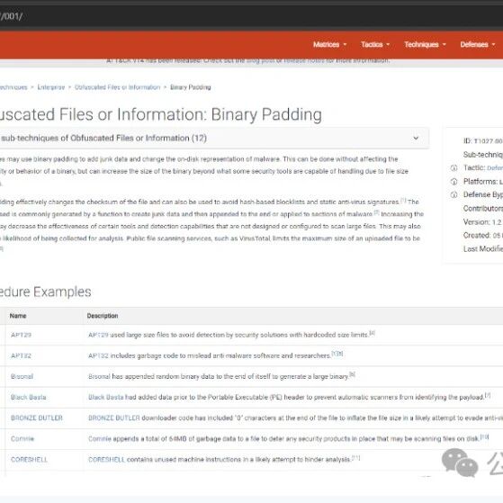Open the Tactics dropdown menu

coord(375,45)
